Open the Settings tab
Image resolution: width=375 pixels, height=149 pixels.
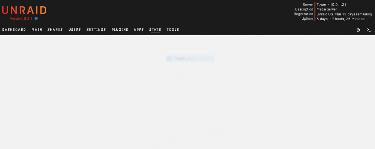96,30
